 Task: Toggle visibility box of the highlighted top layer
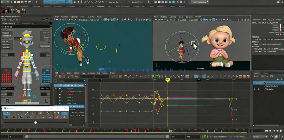(x=255, y=83)
